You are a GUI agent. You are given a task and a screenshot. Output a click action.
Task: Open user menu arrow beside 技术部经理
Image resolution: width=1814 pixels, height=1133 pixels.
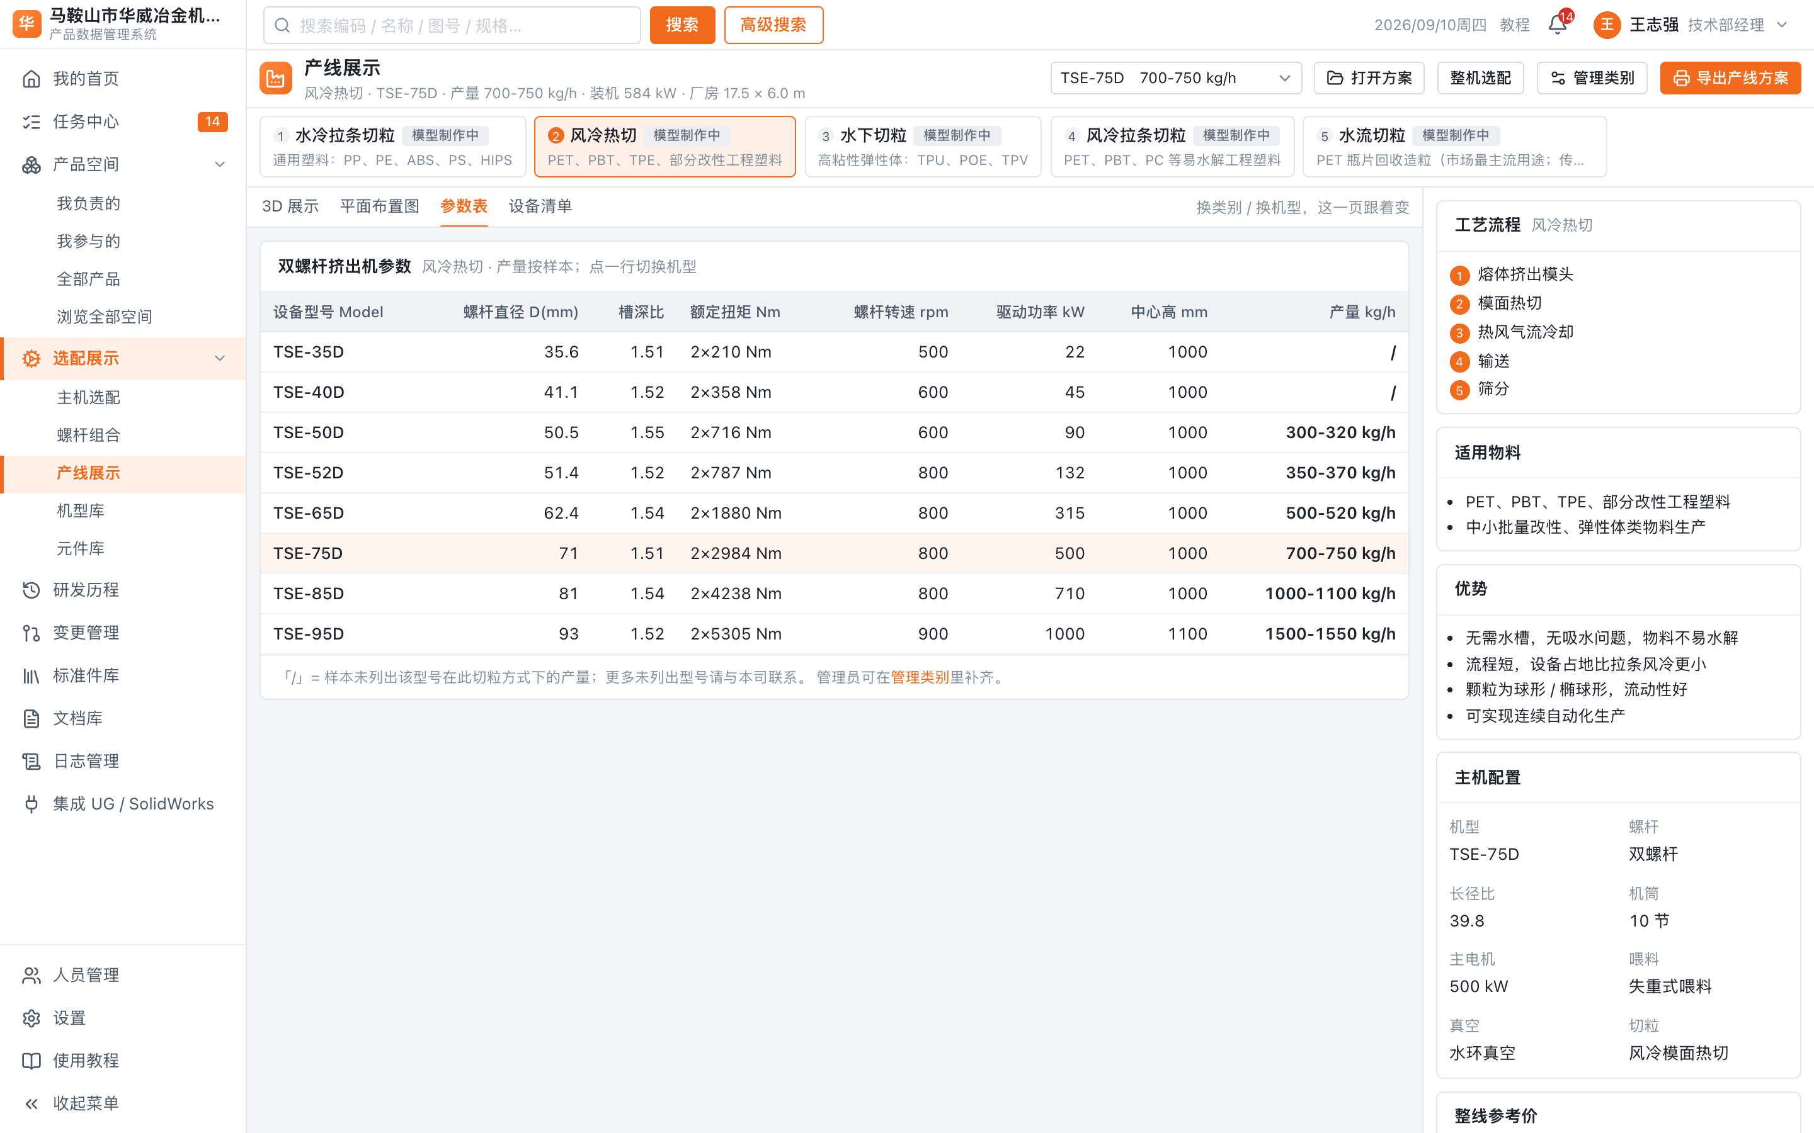1783,25
